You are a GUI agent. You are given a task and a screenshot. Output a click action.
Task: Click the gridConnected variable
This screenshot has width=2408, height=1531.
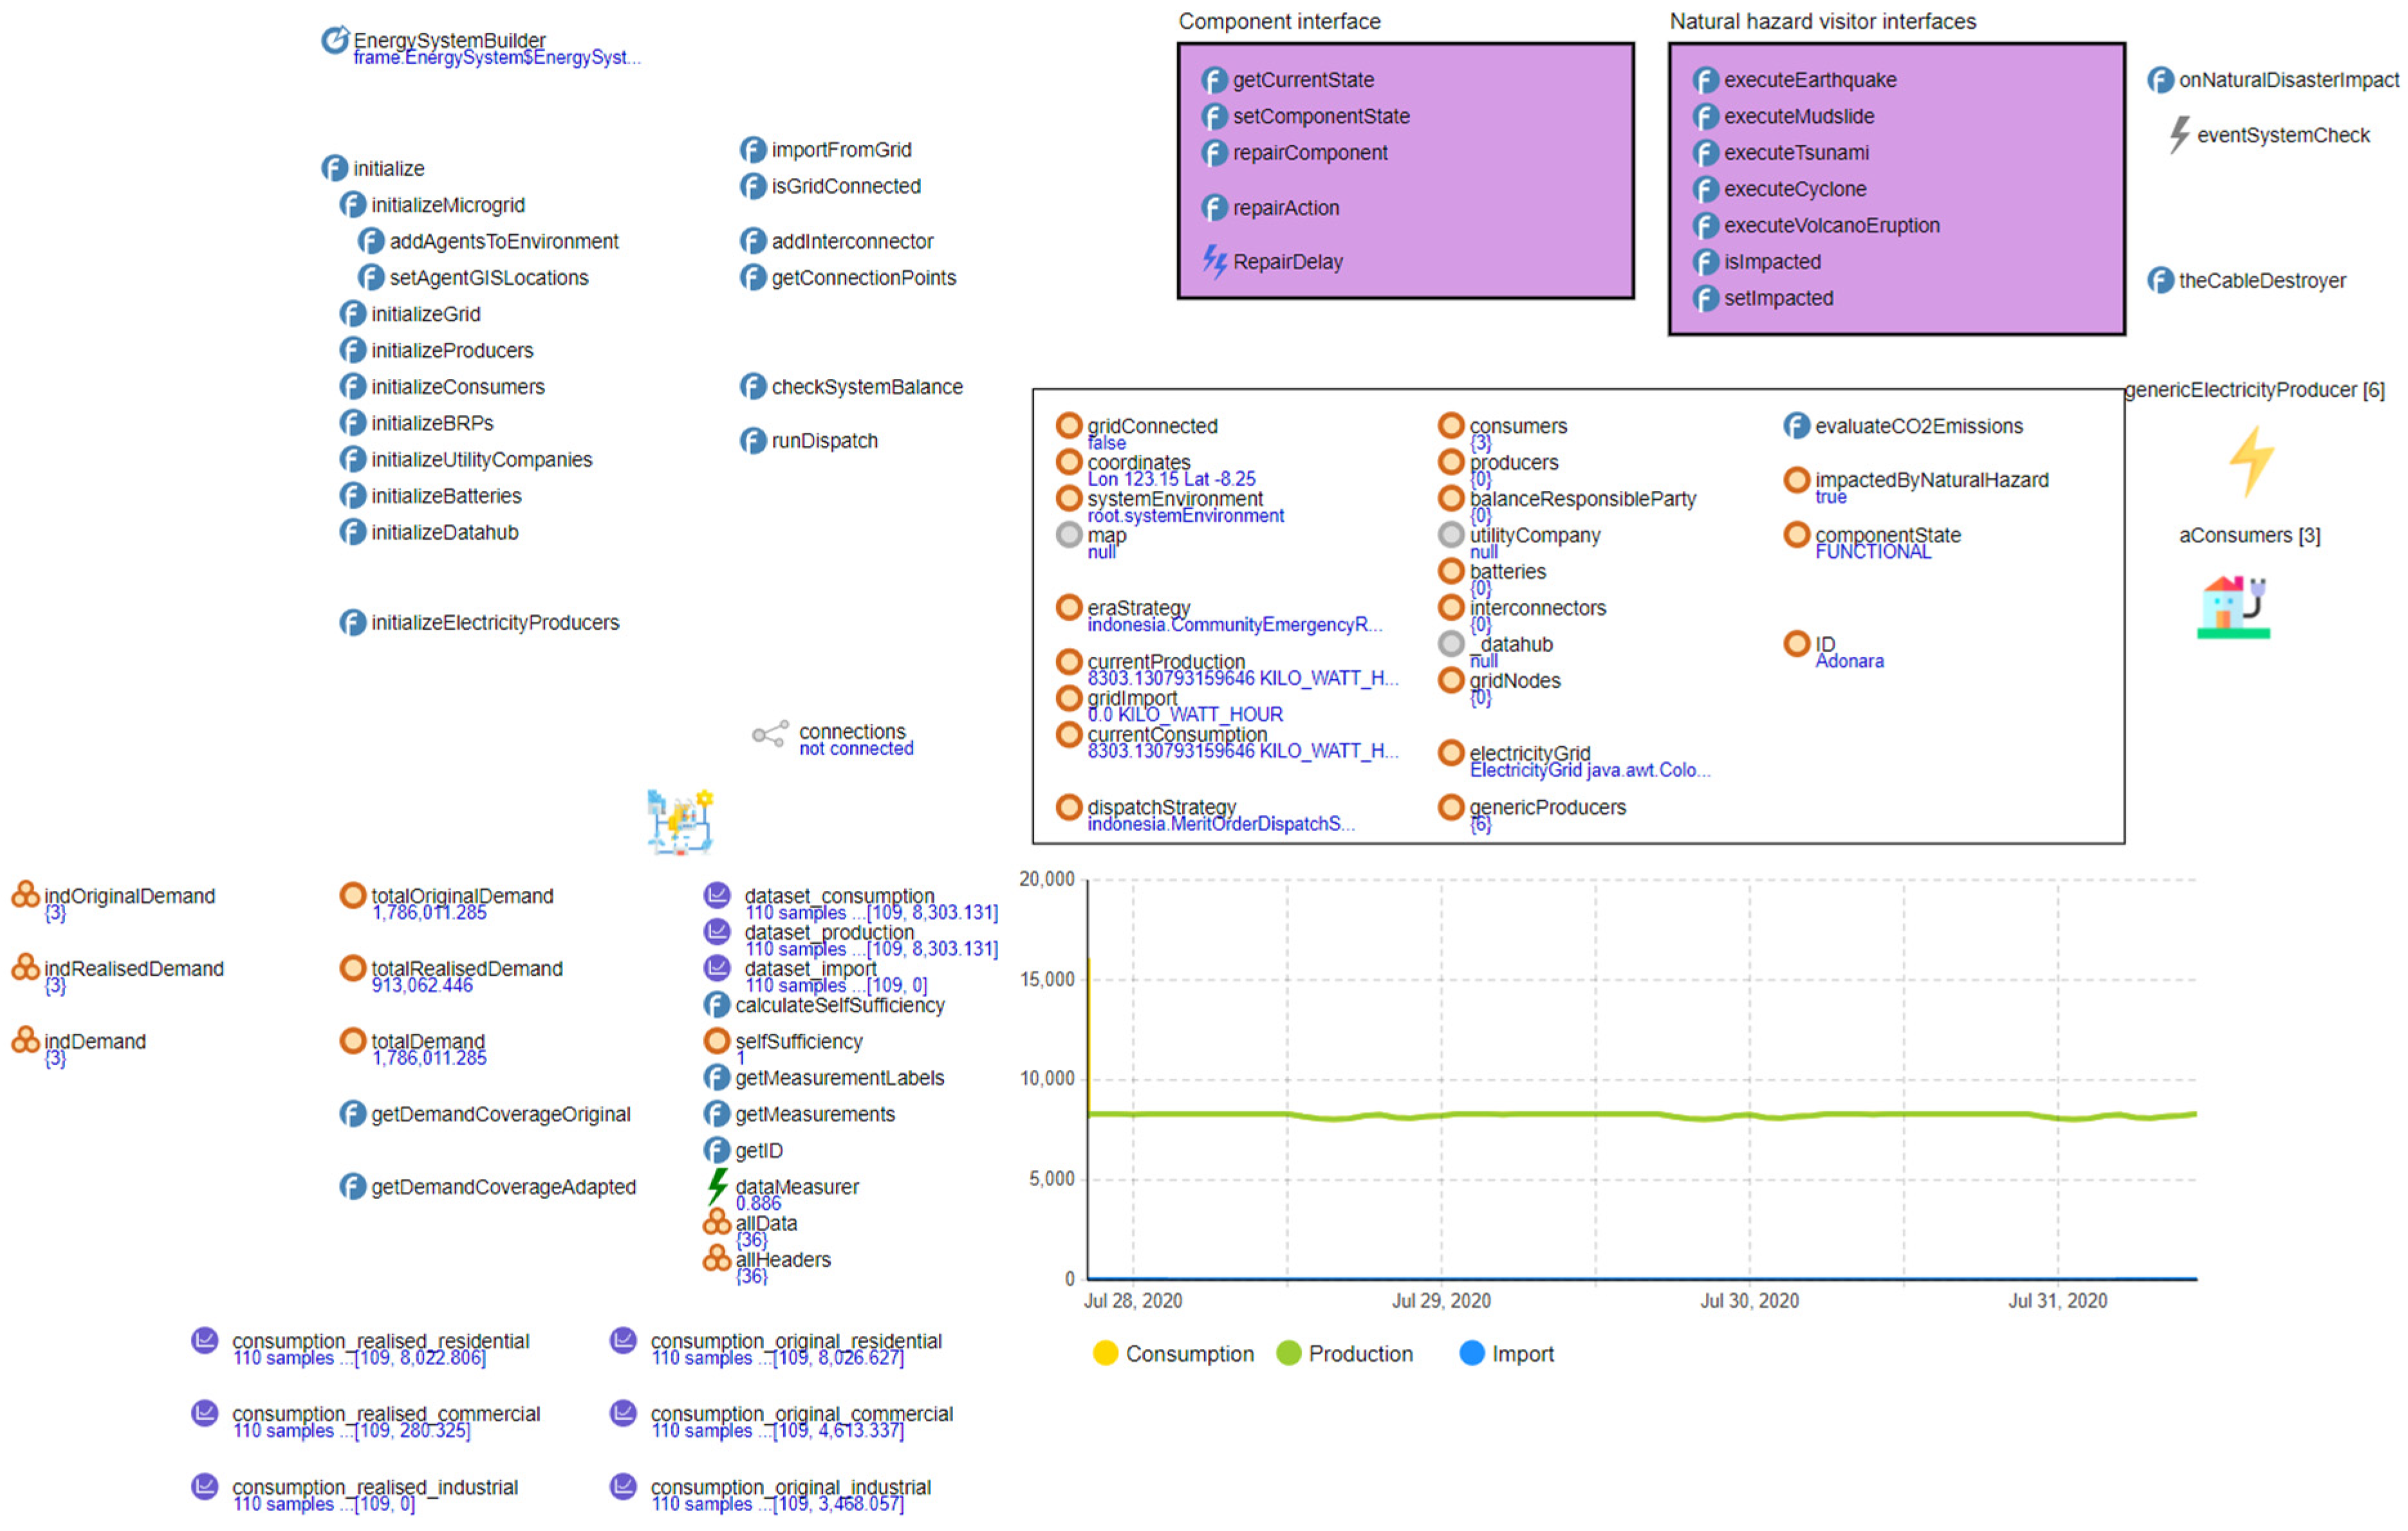[x=1152, y=426]
